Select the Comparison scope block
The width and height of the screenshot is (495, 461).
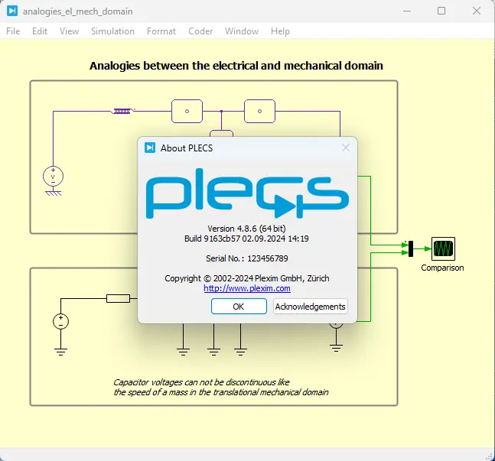point(443,248)
